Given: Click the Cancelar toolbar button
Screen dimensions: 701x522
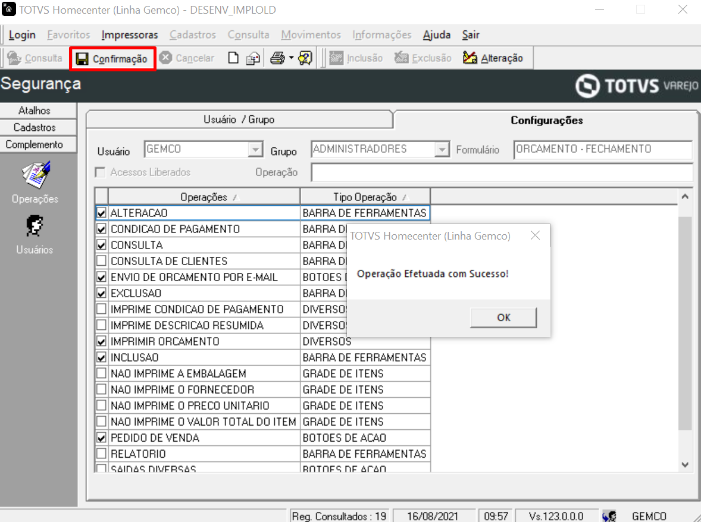Looking at the screenshot, I should pos(186,58).
